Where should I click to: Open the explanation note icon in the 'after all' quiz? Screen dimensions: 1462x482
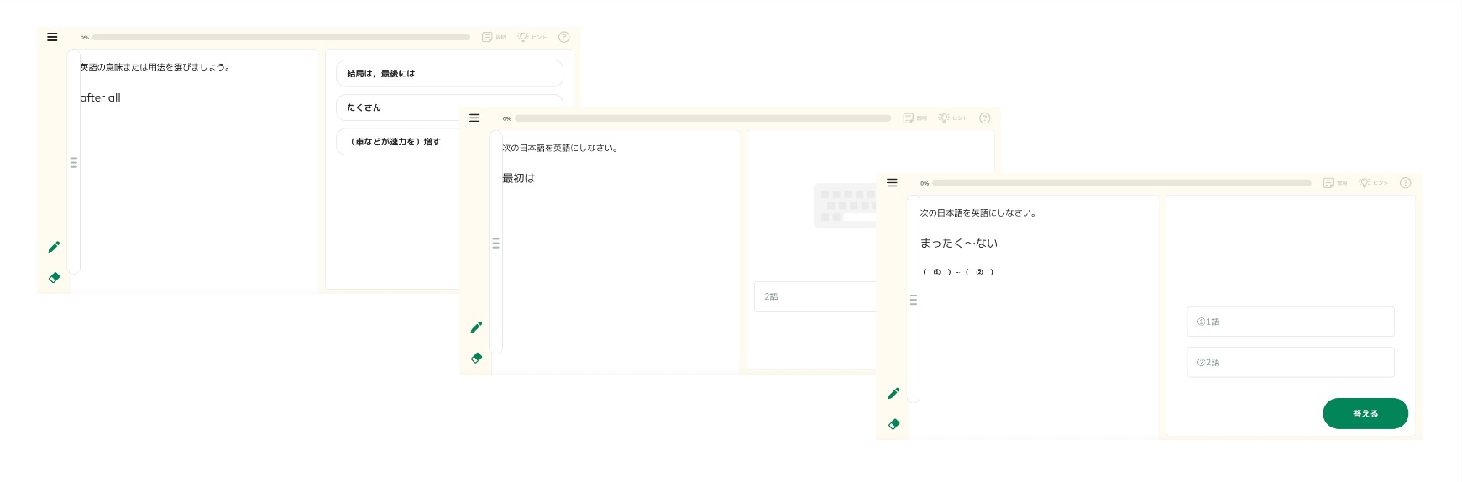[x=487, y=37]
